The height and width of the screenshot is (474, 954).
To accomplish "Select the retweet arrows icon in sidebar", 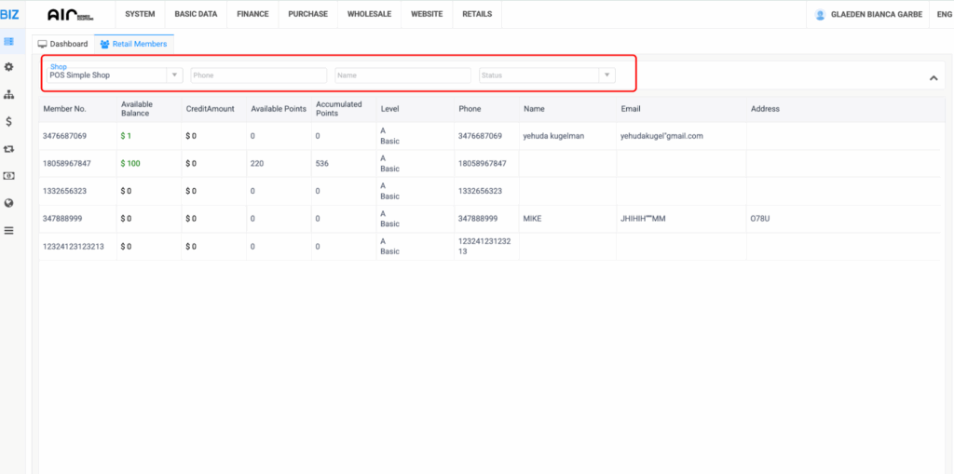I will point(9,148).
